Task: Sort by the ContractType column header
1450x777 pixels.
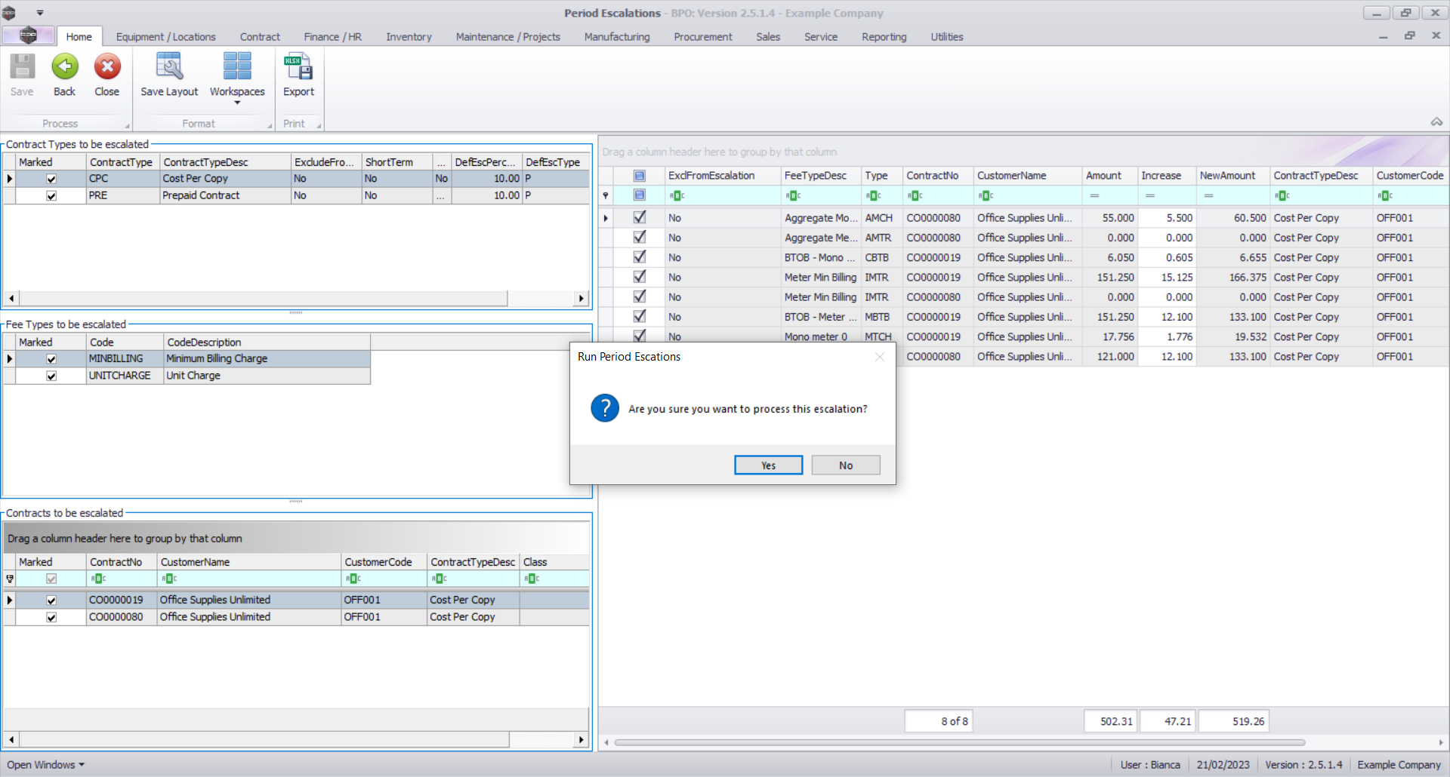Action: [x=123, y=162]
